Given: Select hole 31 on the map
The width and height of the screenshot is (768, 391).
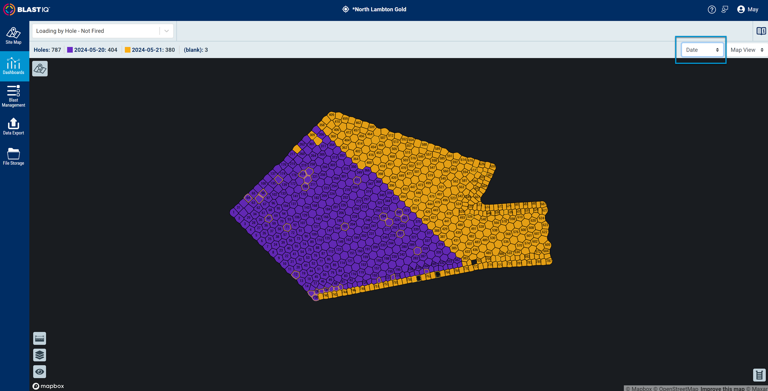Looking at the screenshot, I should [238, 207].
